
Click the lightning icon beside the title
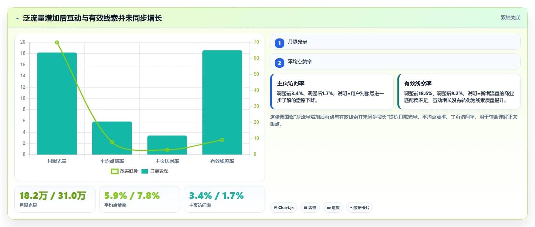pyautogui.click(x=17, y=18)
